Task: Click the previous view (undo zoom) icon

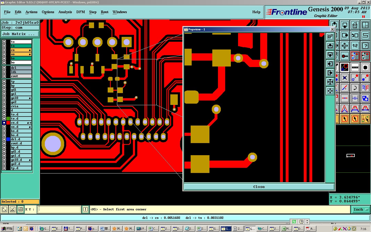Action: point(355,35)
